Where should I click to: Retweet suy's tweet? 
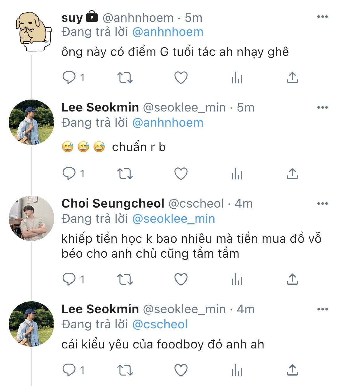coord(125,78)
